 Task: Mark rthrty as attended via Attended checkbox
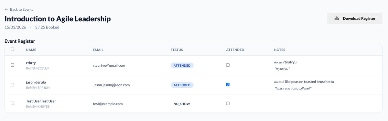228,65
